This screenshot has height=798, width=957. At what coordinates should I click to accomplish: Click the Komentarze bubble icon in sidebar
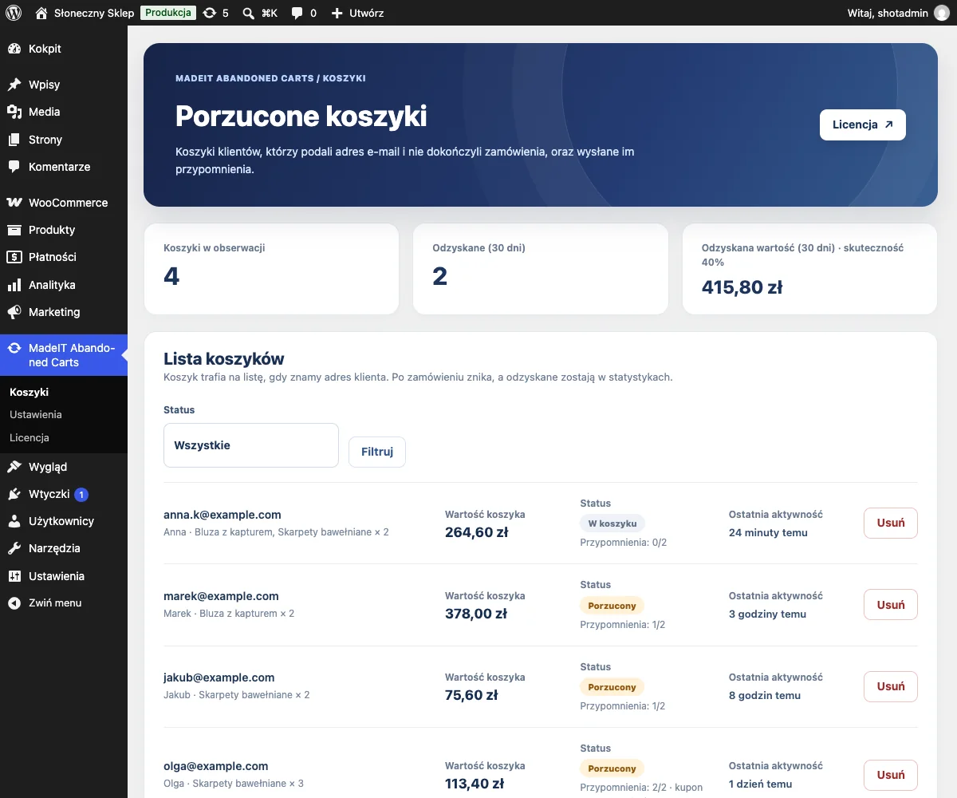coord(14,167)
